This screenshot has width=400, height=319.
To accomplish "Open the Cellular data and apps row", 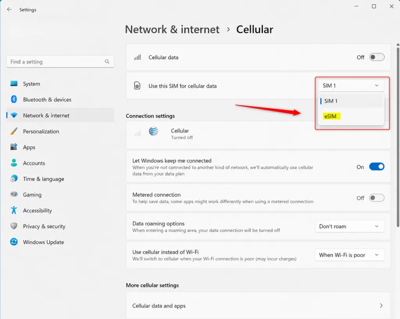I will (258, 305).
